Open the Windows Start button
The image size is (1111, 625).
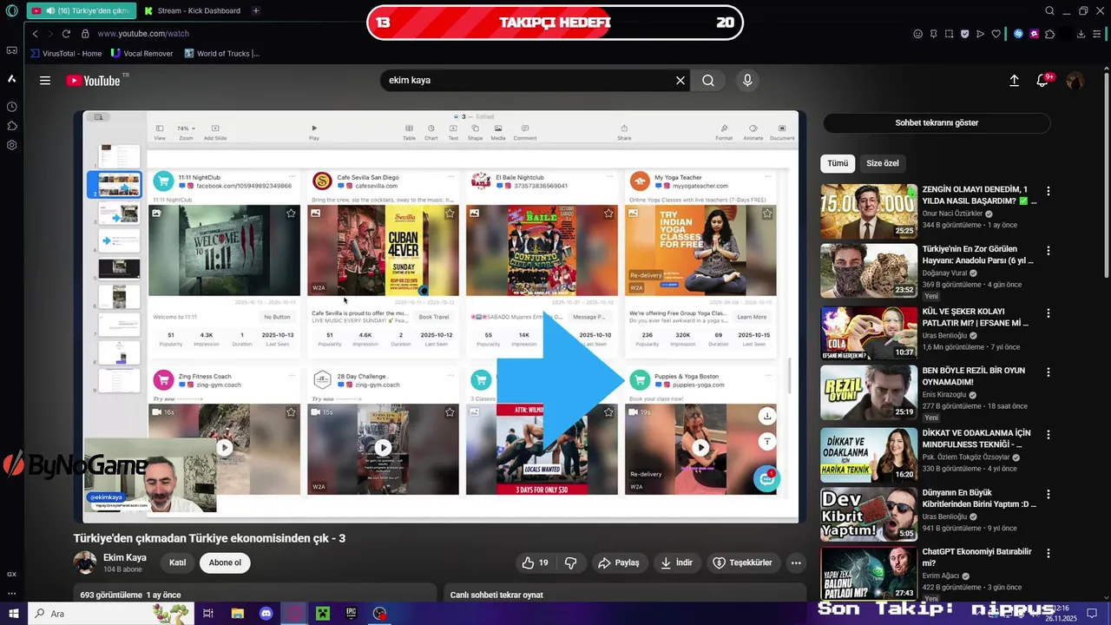click(x=12, y=614)
